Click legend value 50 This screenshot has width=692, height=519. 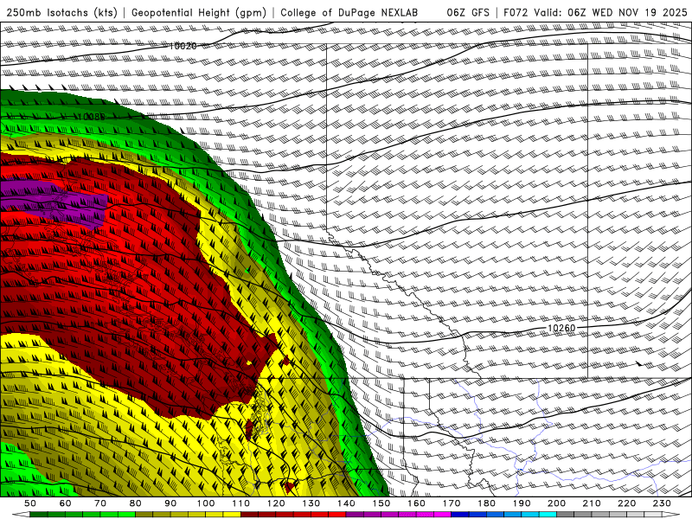point(30,503)
